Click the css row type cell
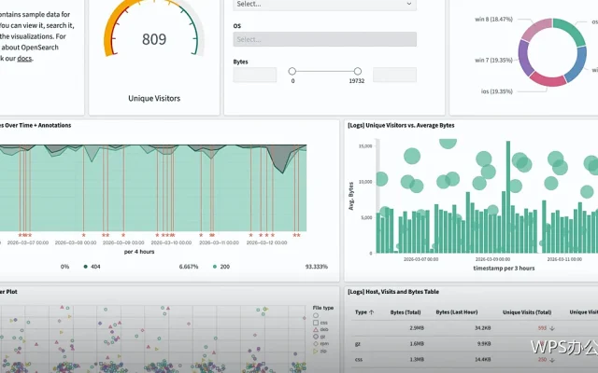 tap(359, 360)
